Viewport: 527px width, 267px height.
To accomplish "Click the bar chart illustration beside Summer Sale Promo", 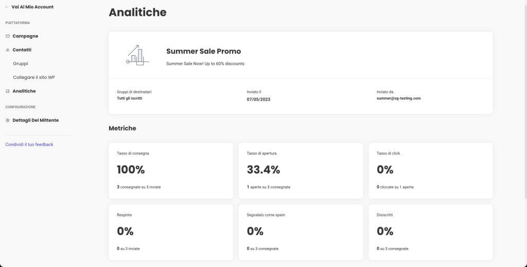I will tap(137, 55).
